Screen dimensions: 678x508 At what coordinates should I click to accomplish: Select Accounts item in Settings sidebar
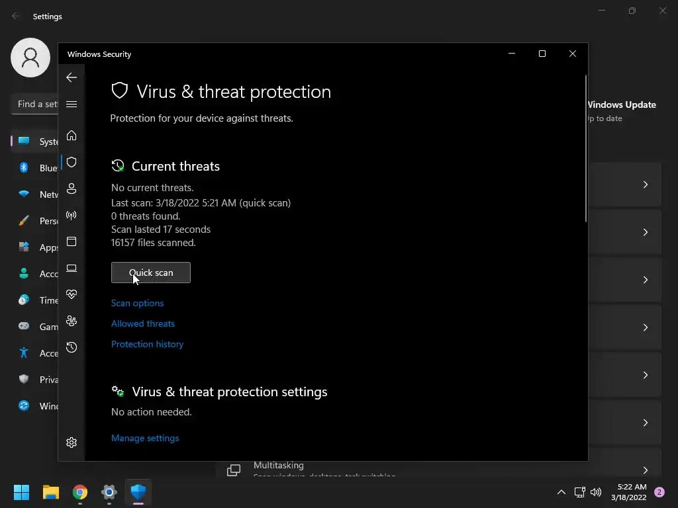pyautogui.click(x=34, y=273)
